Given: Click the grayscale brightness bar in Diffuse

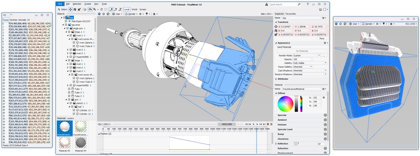Looking at the screenshot, I should pyautogui.click(x=296, y=104).
